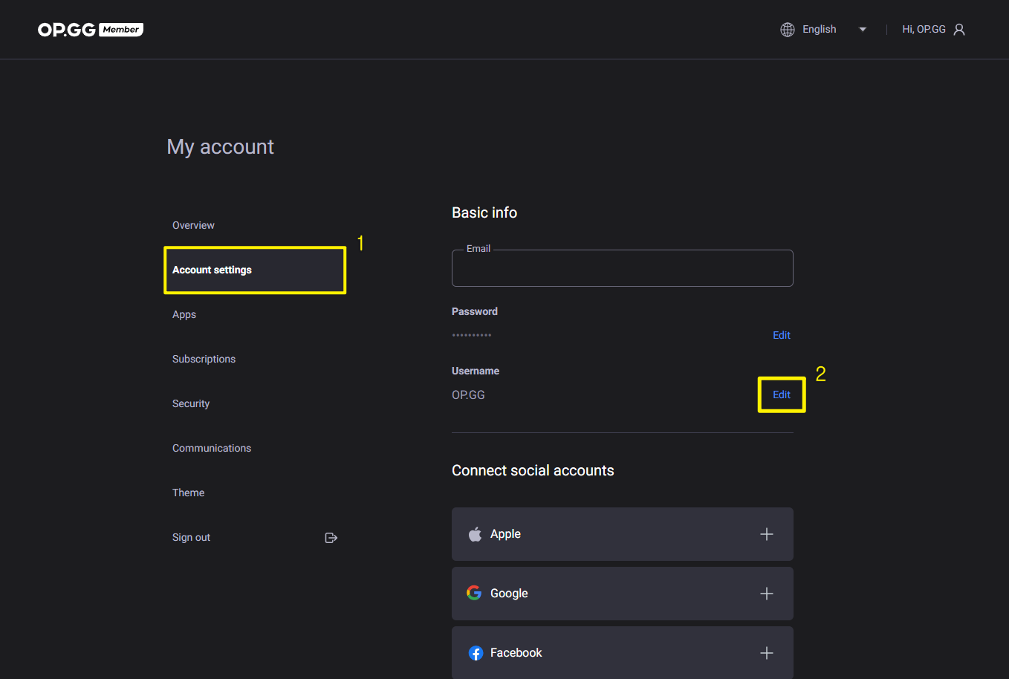1009x679 pixels.
Task: Select Account settings in sidebar
Action: 255,270
